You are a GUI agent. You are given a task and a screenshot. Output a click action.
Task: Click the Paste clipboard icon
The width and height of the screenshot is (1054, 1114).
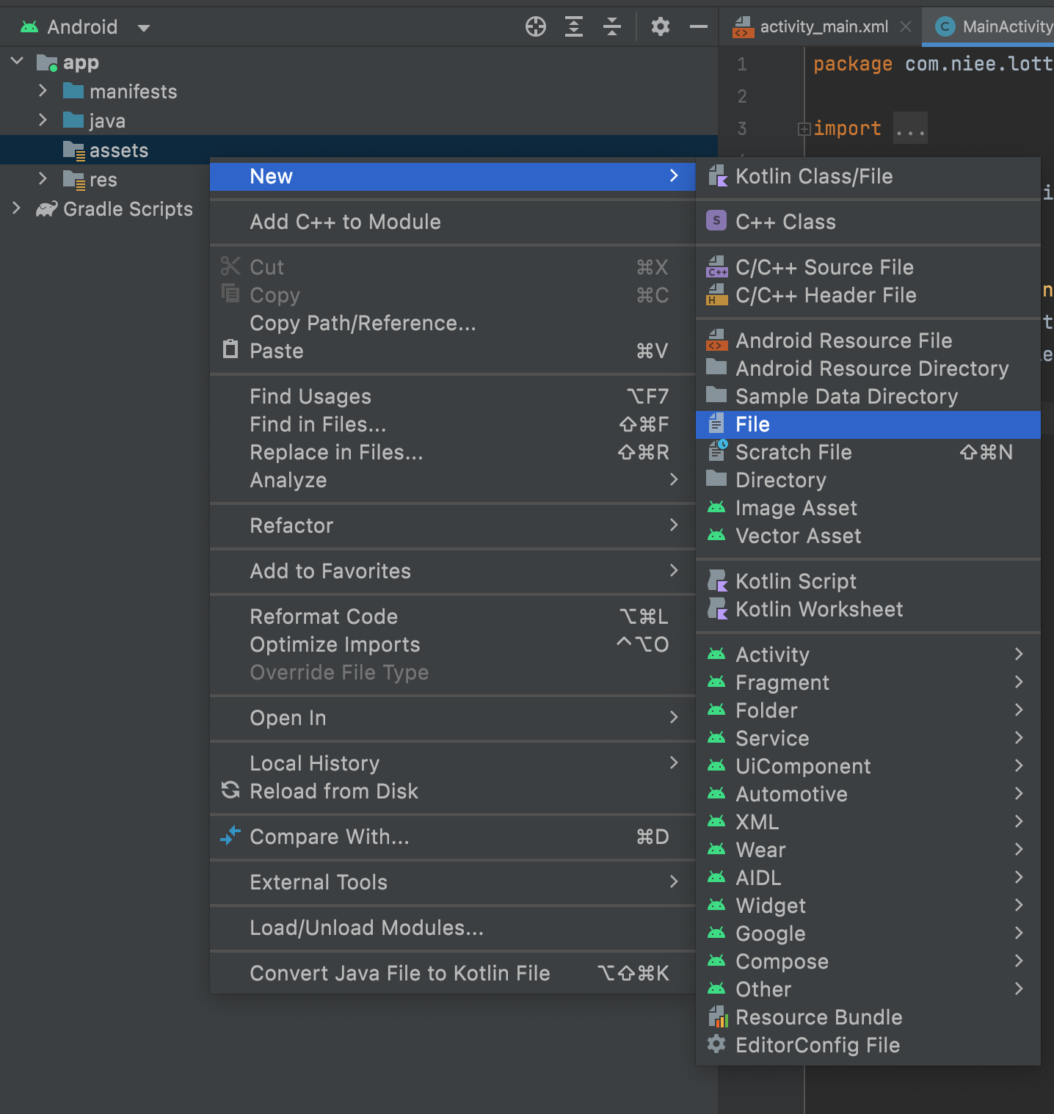(x=230, y=349)
